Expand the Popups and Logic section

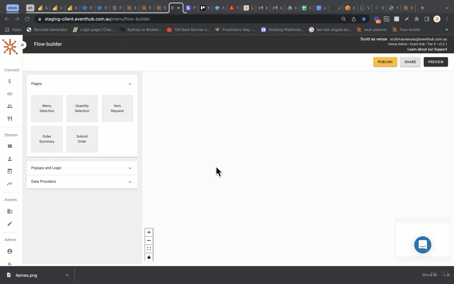pyautogui.click(x=130, y=168)
